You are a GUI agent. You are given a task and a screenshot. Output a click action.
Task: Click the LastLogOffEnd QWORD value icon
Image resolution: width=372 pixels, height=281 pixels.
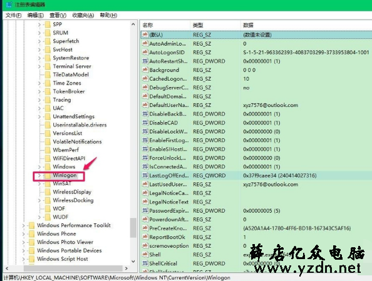point(145,175)
